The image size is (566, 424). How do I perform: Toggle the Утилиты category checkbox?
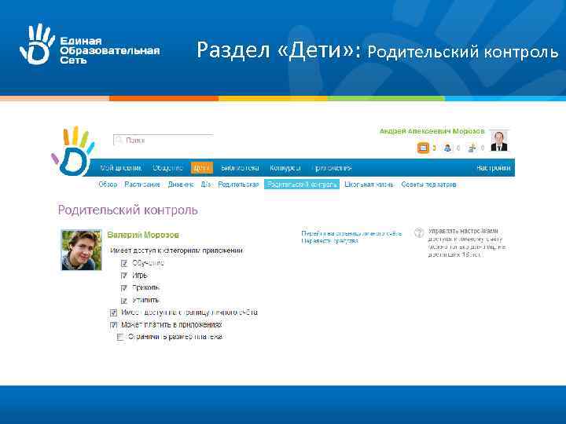(124, 300)
